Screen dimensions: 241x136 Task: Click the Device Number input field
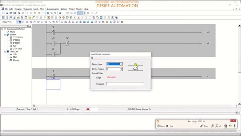point(113,69)
